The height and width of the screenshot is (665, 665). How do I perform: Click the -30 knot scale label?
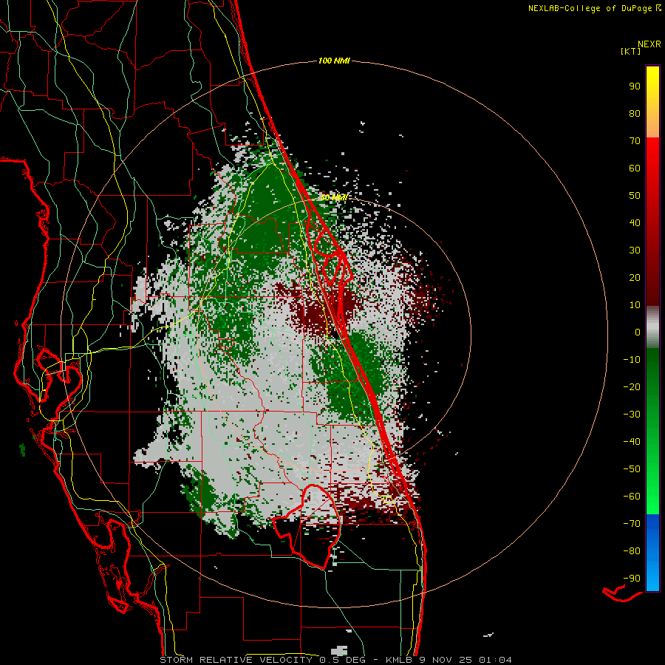coord(632,415)
